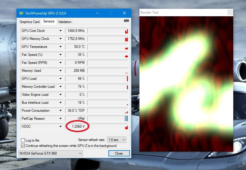Click the 36.0 % TDP power value
The width and height of the screenshot is (246, 170).
75,111
